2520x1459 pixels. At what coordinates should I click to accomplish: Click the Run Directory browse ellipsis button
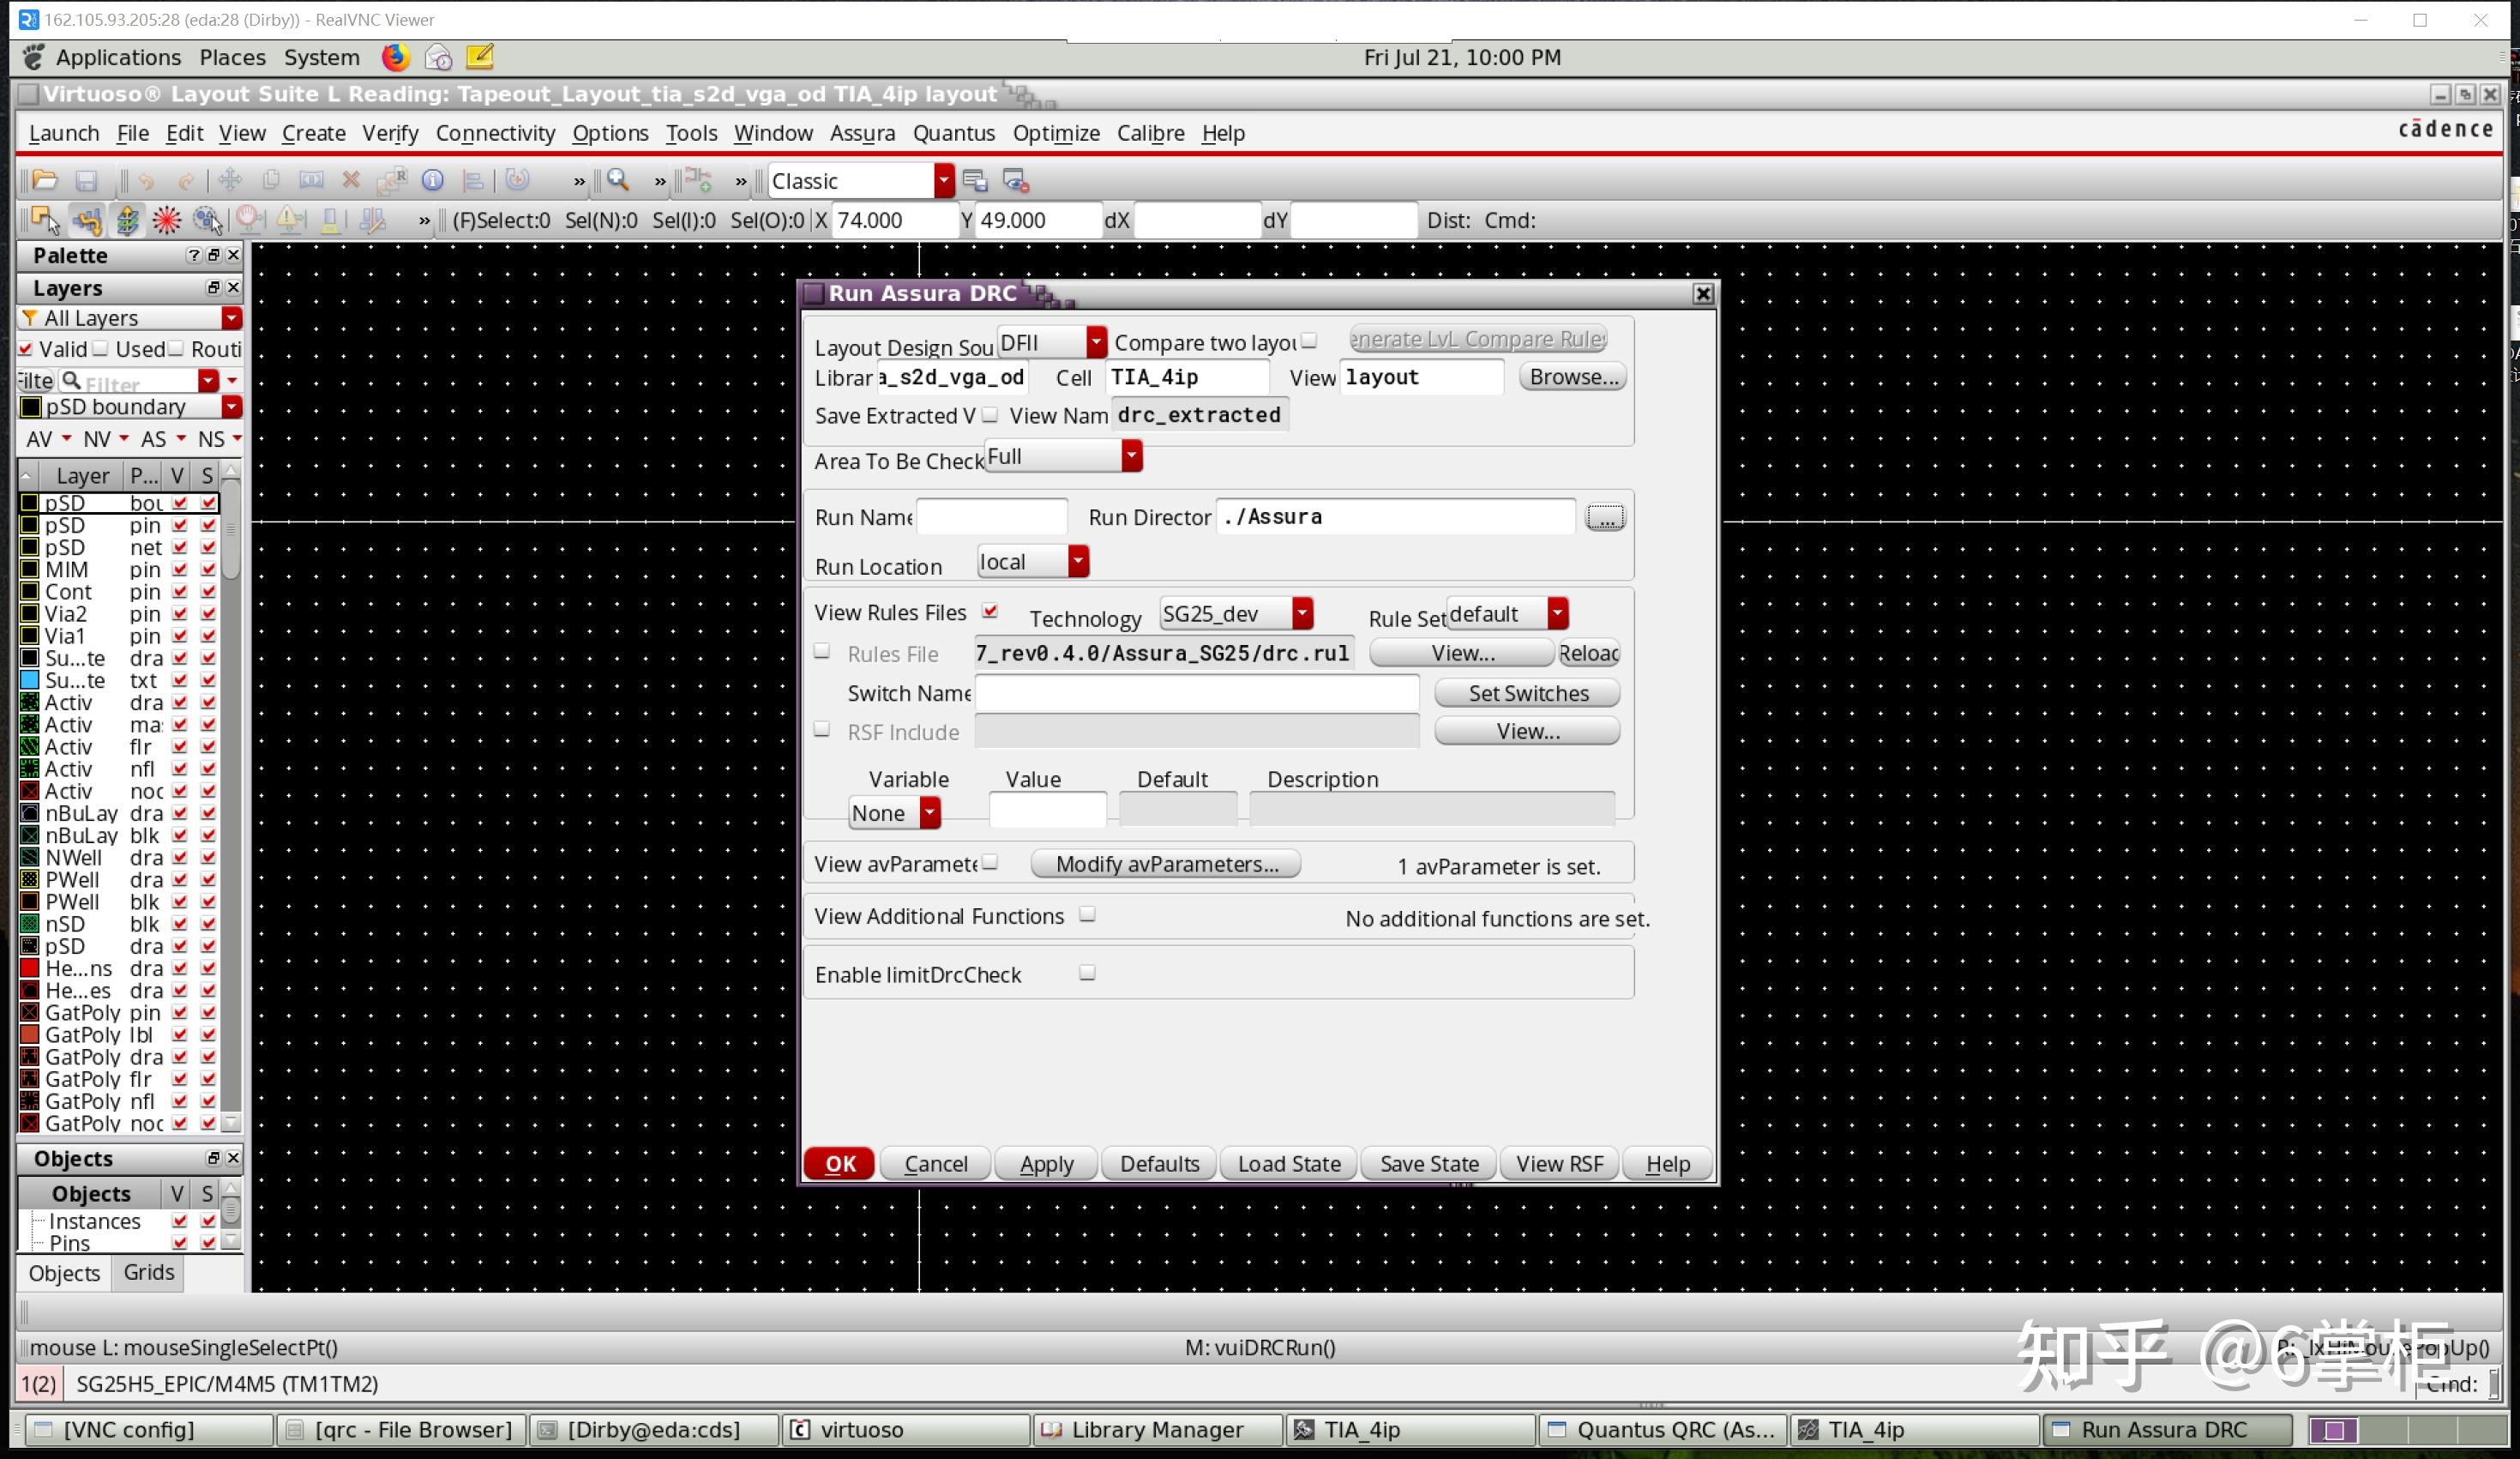click(x=1604, y=517)
